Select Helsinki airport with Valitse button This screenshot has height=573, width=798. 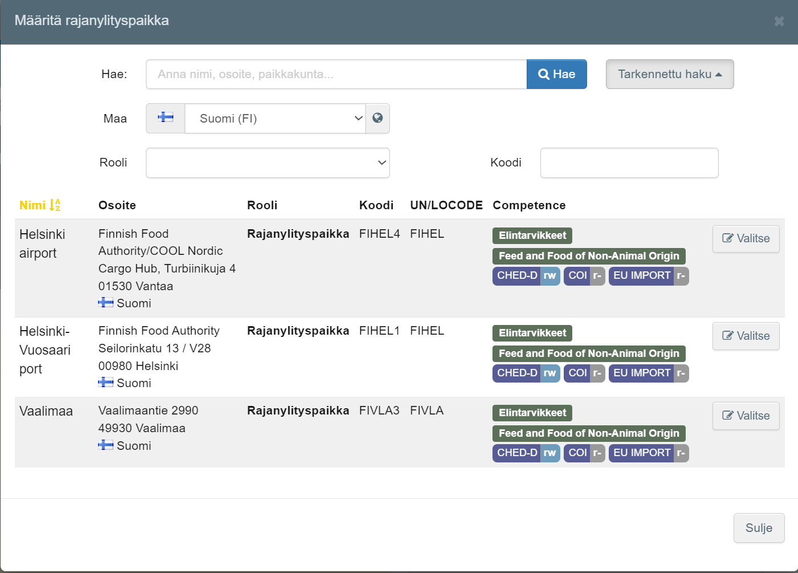[746, 238]
